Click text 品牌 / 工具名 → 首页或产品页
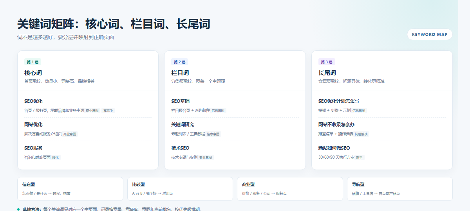 click(376, 193)
